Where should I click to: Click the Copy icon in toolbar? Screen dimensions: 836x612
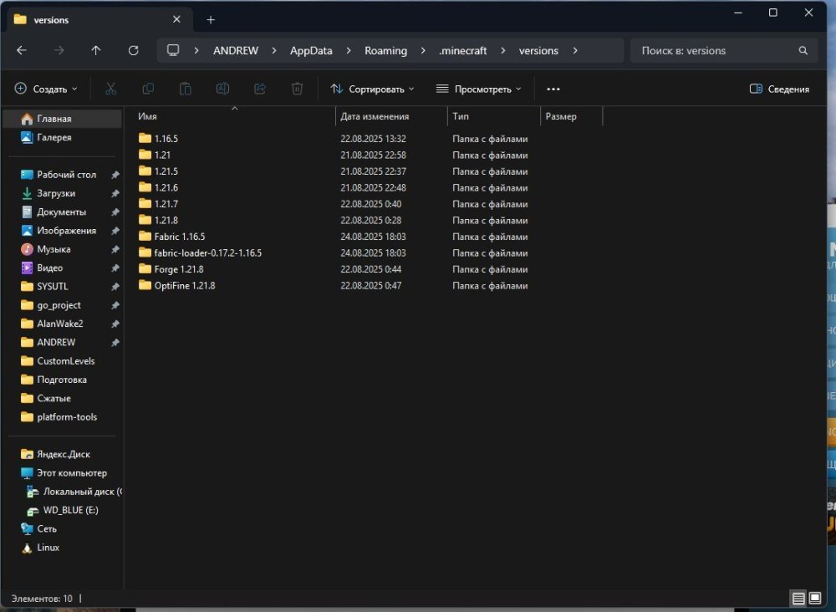(x=148, y=89)
